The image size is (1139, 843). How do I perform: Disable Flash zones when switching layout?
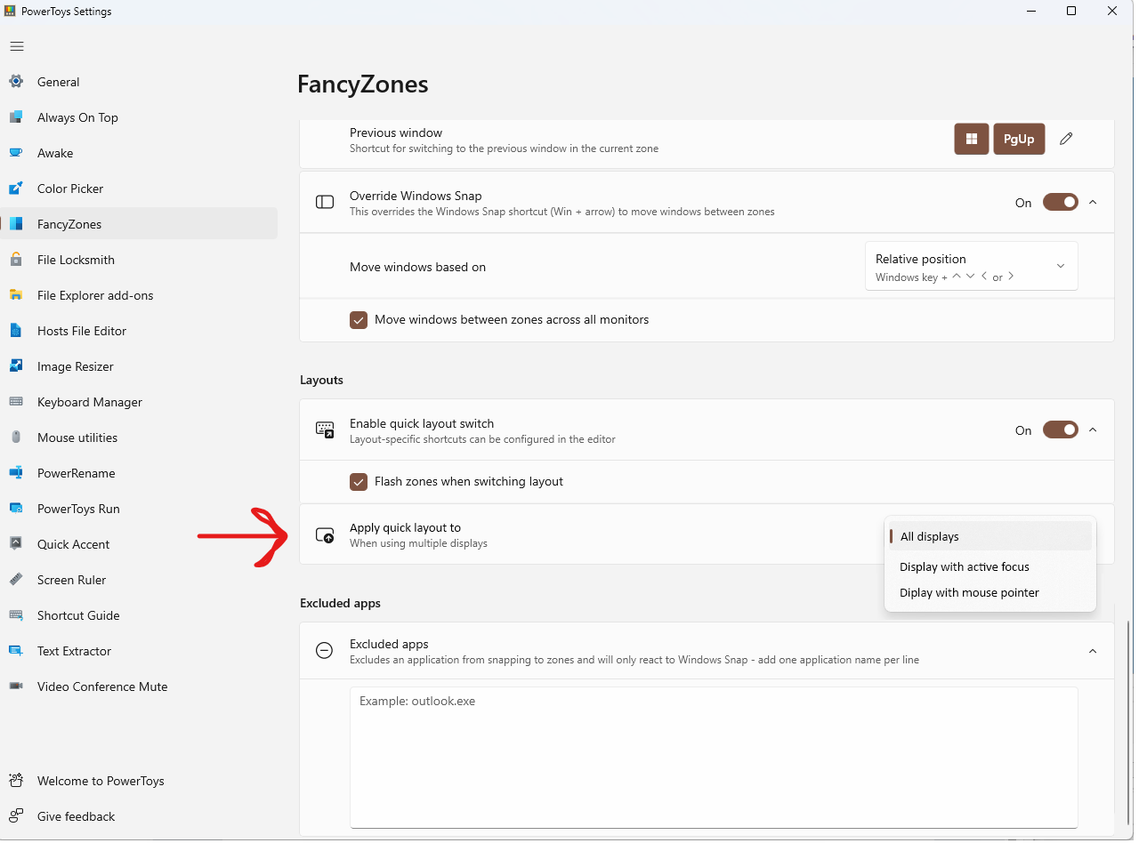pyautogui.click(x=359, y=481)
